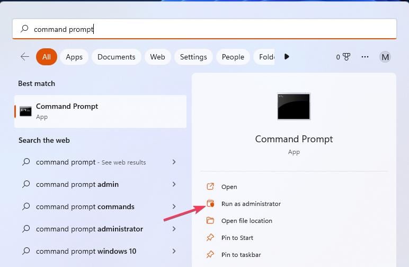Open the rewards trophy icon
The height and width of the screenshot is (267, 409).
pos(346,57)
